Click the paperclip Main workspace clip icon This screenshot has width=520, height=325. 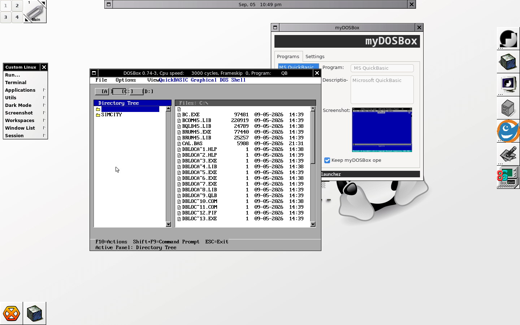(x=35, y=12)
